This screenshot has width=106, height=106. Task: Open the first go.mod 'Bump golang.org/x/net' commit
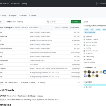(x=44, y=73)
